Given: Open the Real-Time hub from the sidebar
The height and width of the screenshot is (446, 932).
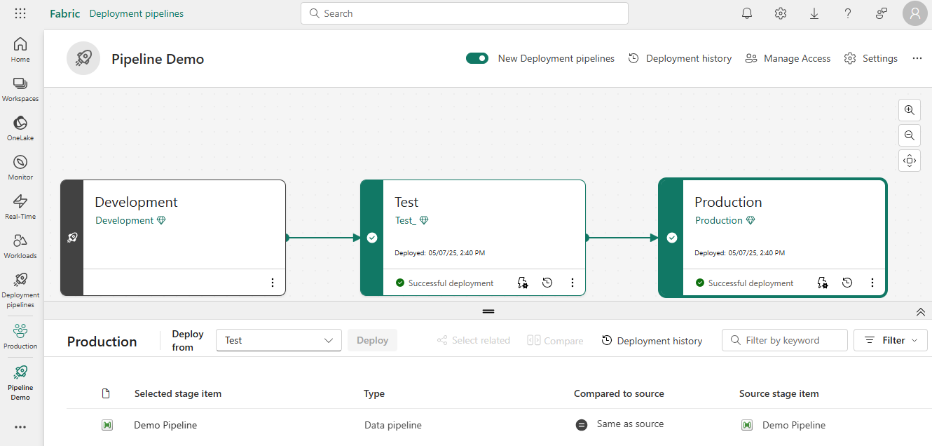Looking at the screenshot, I should coord(20,205).
